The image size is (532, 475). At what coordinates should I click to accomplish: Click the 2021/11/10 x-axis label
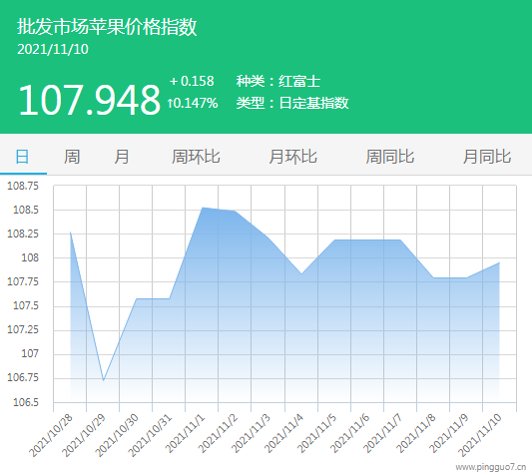[x=480, y=436]
